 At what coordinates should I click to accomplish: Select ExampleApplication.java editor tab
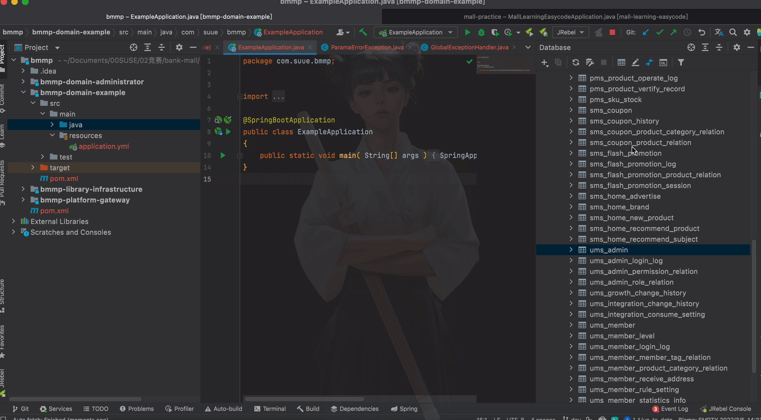click(270, 47)
